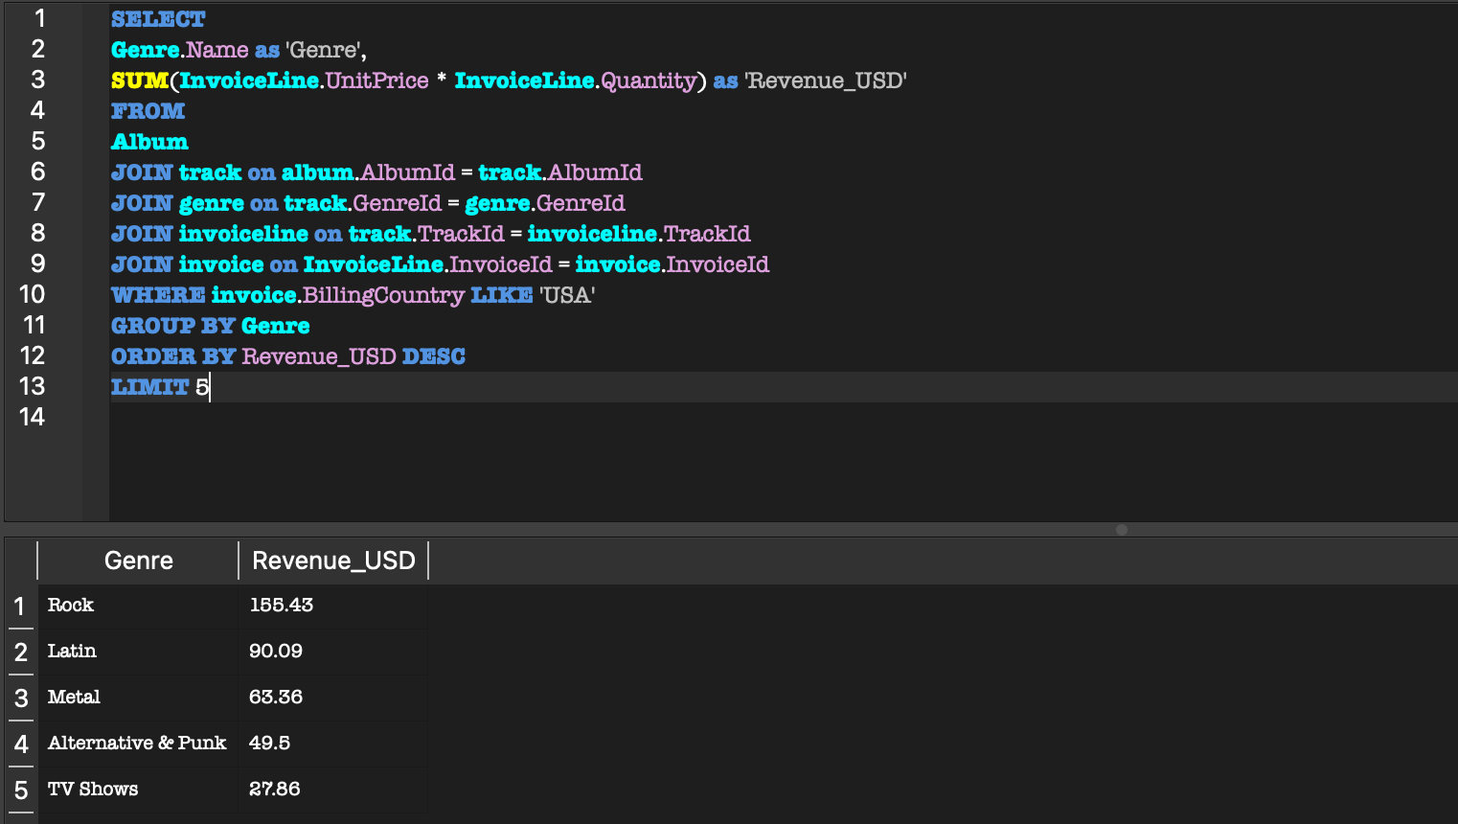Click the Revenue_USD results column header
Viewport: 1458px width, 824px height.
point(333,561)
